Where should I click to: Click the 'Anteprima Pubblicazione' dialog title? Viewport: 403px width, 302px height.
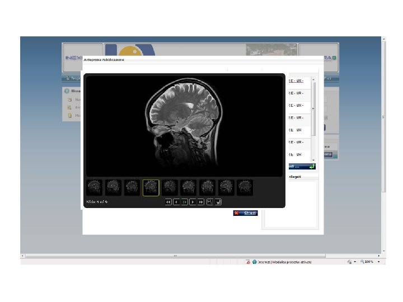tap(104, 60)
